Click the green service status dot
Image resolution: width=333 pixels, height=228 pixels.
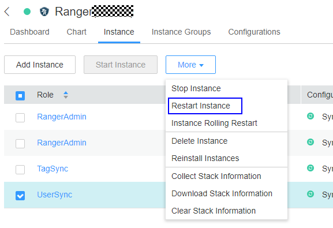pos(27,12)
